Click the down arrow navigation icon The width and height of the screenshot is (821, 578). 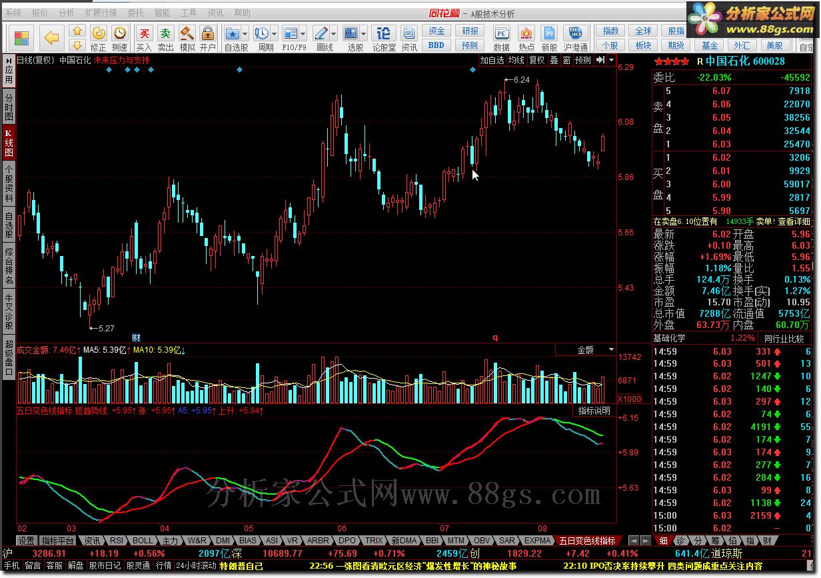point(77,45)
